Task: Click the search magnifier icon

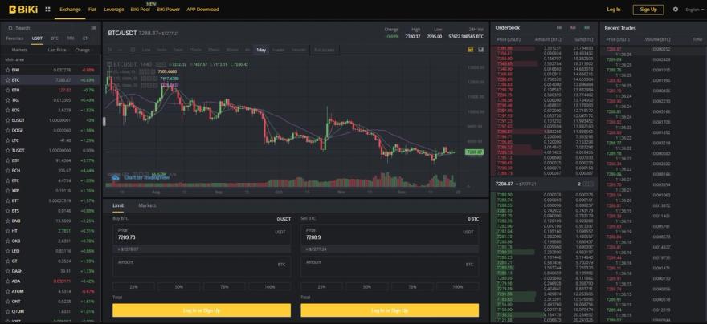Action: tap(10, 28)
